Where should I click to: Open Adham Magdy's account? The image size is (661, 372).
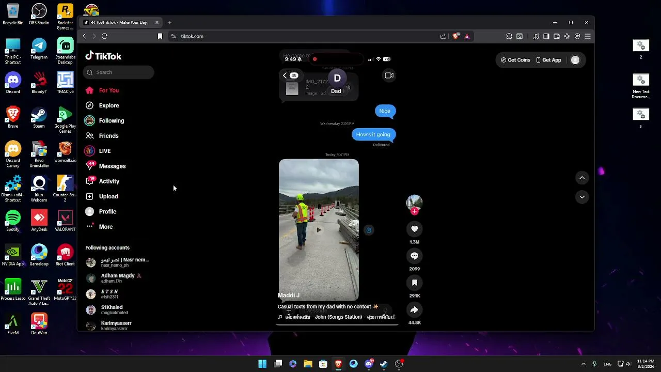click(115, 278)
